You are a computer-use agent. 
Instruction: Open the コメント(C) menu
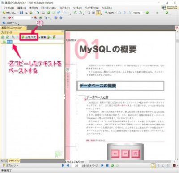[64, 8]
